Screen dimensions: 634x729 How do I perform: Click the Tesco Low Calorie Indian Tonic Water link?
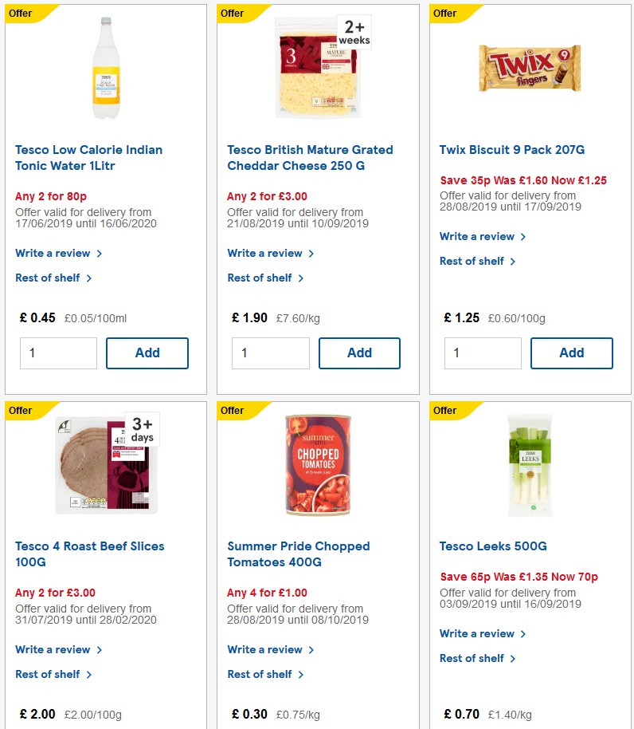pyautogui.click(x=88, y=157)
